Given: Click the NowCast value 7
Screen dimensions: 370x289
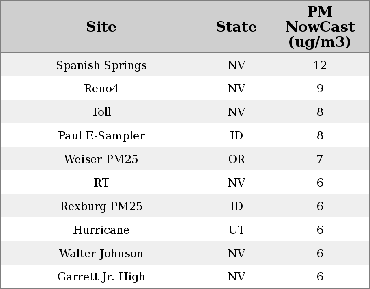Looking at the screenshot, I should coord(320,159).
